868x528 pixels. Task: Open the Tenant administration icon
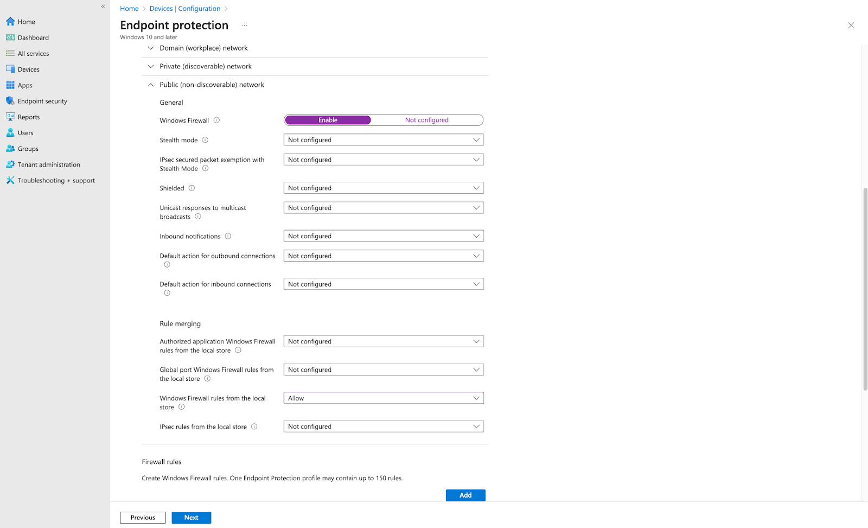10,164
